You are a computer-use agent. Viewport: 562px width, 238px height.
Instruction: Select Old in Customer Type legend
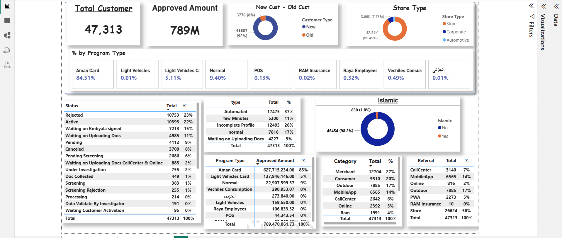(308, 35)
